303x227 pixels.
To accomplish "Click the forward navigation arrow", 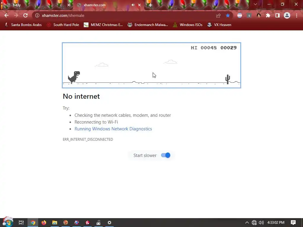I will [x=16, y=15].
